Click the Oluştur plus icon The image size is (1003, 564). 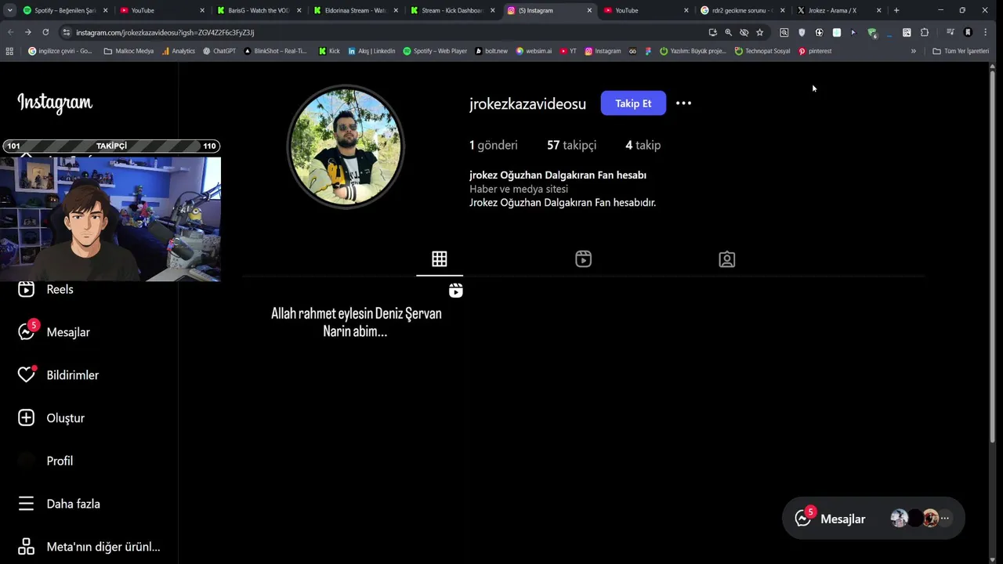[27, 418]
